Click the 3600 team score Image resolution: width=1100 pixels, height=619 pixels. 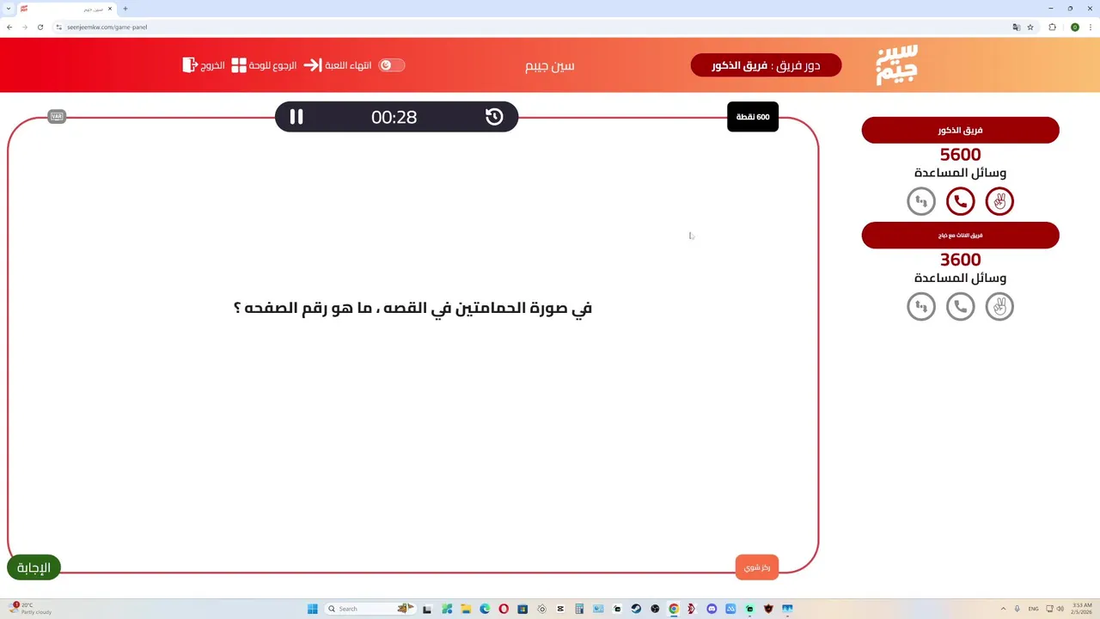tap(960, 260)
